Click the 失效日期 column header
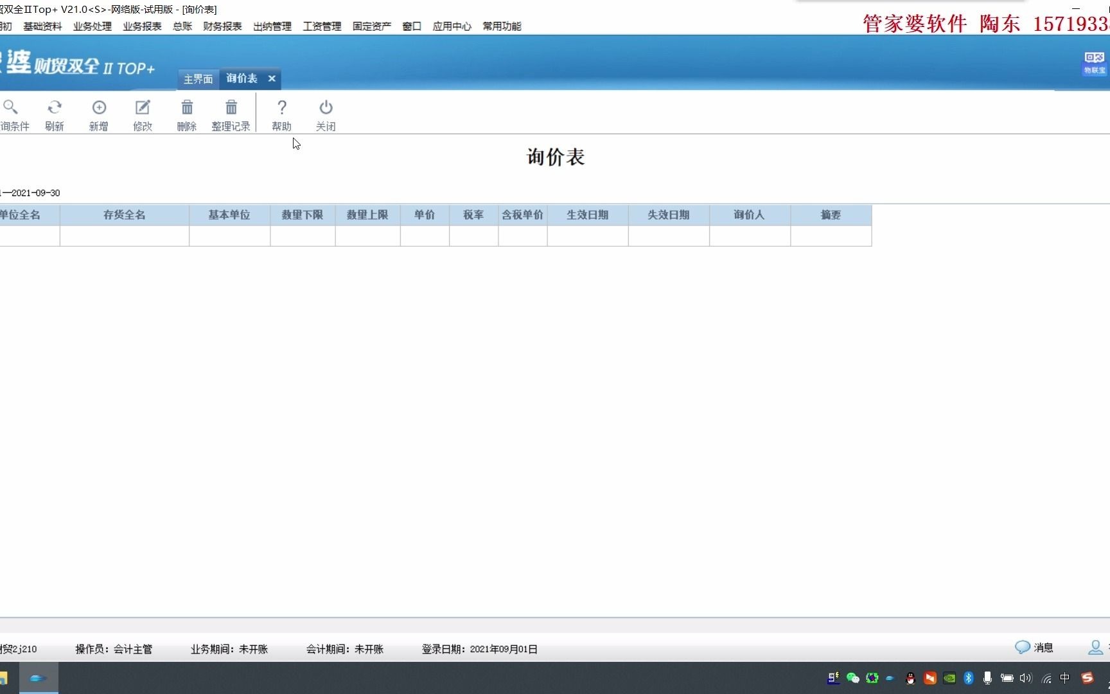The image size is (1110, 694). pyautogui.click(x=669, y=215)
